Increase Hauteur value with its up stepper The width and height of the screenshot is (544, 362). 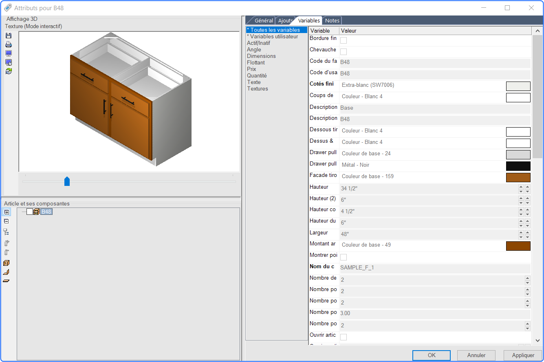point(521,187)
